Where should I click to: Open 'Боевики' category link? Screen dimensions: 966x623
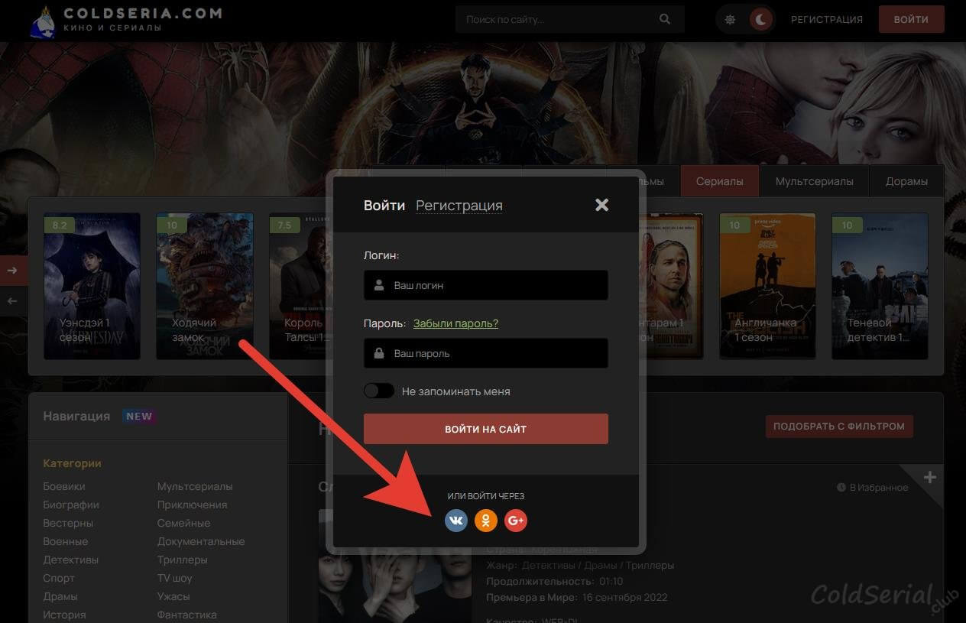64,486
